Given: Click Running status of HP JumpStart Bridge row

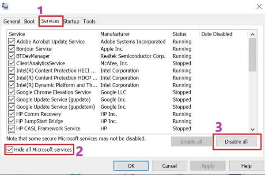Looking at the screenshot, I should pyautogui.click(x=182, y=121).
